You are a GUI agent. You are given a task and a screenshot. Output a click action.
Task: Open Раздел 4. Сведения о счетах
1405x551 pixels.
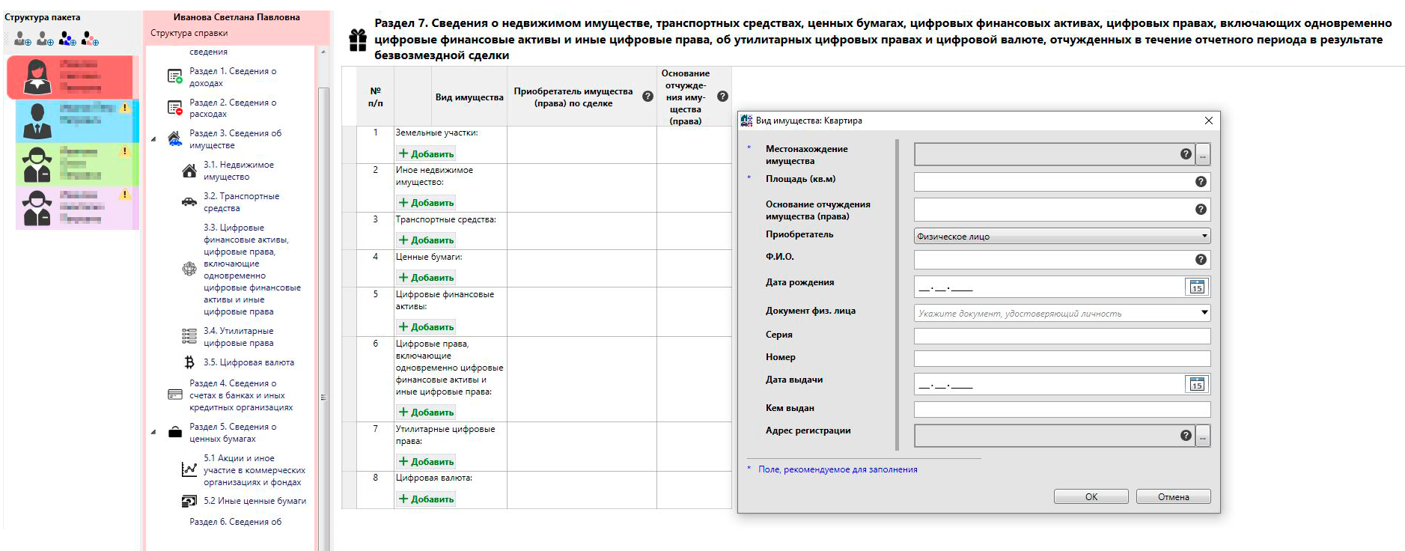241,395
